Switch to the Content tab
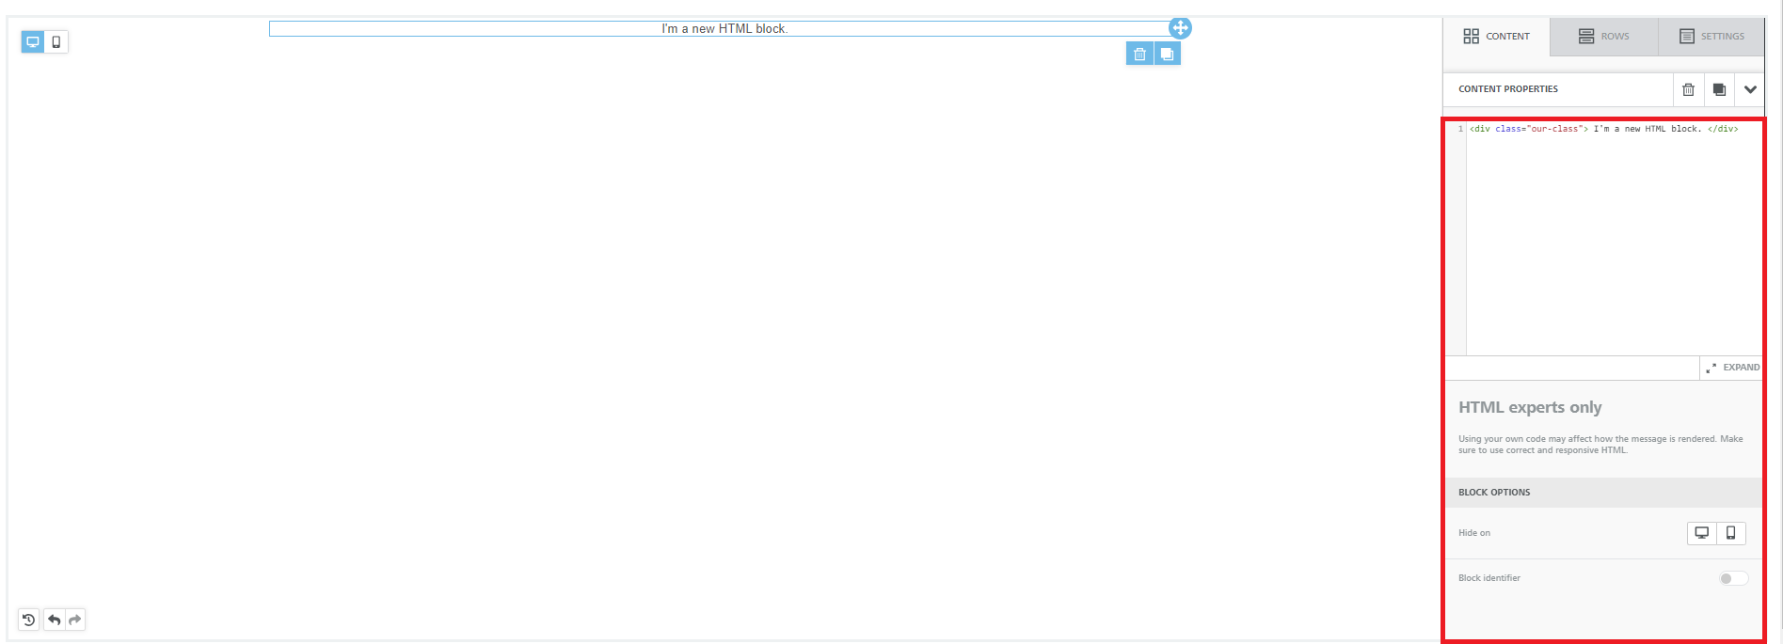The height and width of the screenshot is (644, 1783). [1496, 37]
